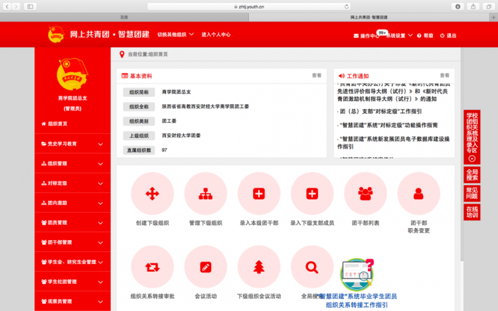
Task: Switch to the 百度 browser tab
Action: [124, 17]
